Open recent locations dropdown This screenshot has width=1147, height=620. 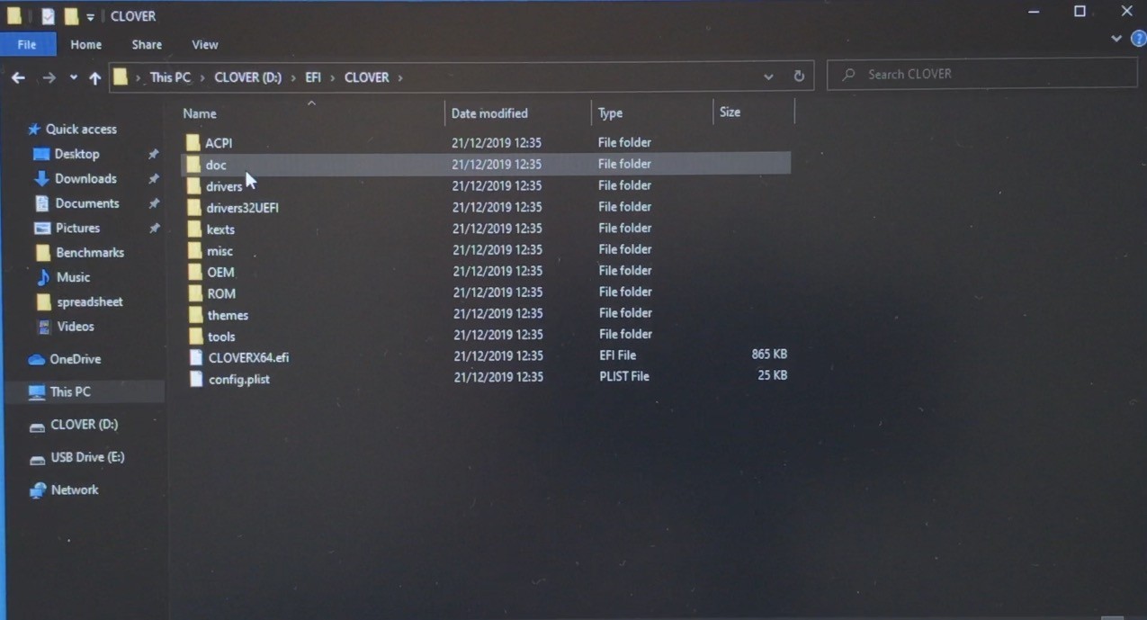pos(74,78)
